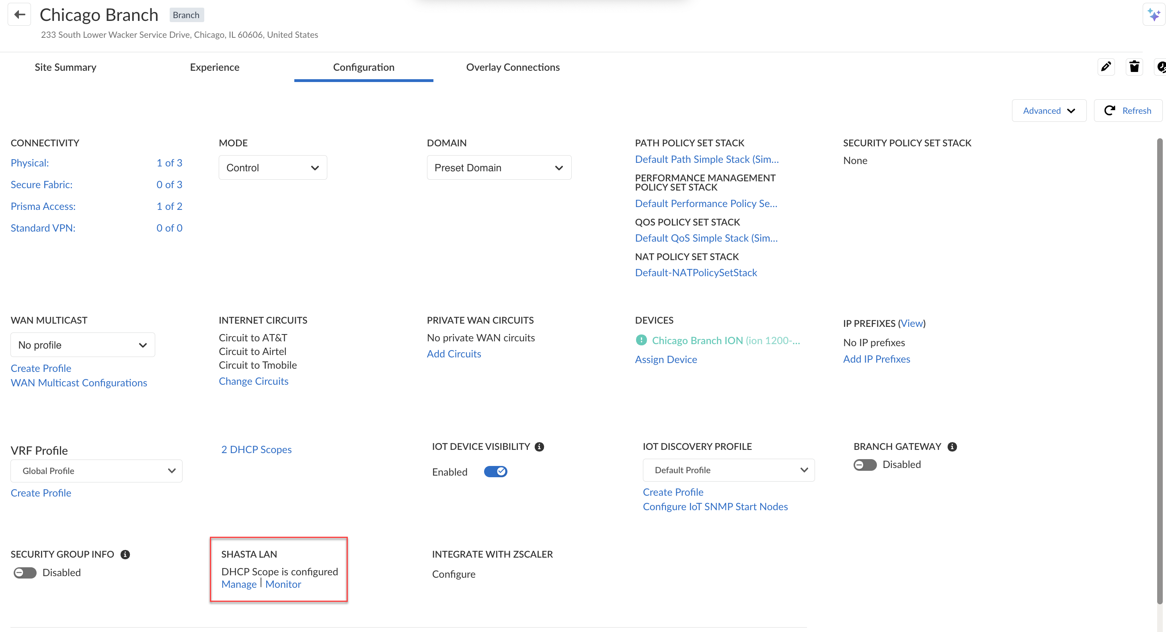1166x632 pixels.
Task: Switch to the Site Summary tab
Action: (66, 67)
